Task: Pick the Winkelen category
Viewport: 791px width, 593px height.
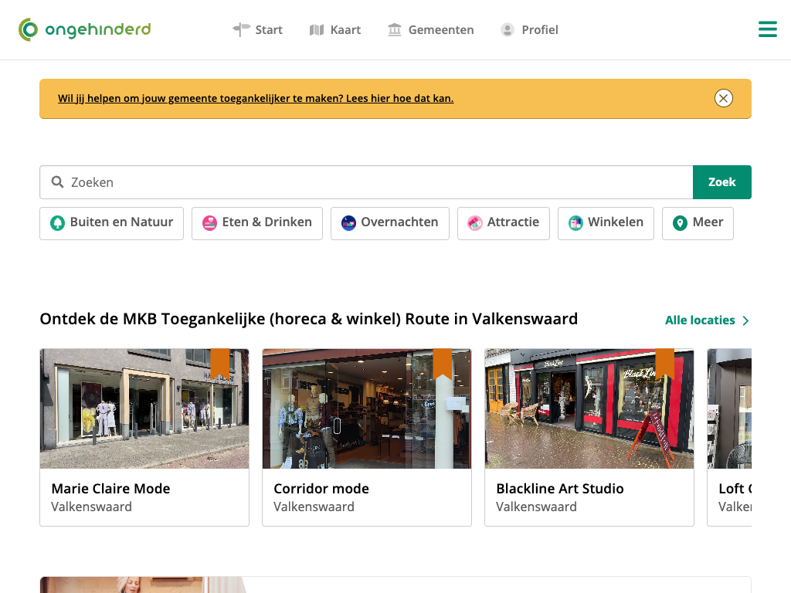Action: pyautogui.click(x=606, y=222)
